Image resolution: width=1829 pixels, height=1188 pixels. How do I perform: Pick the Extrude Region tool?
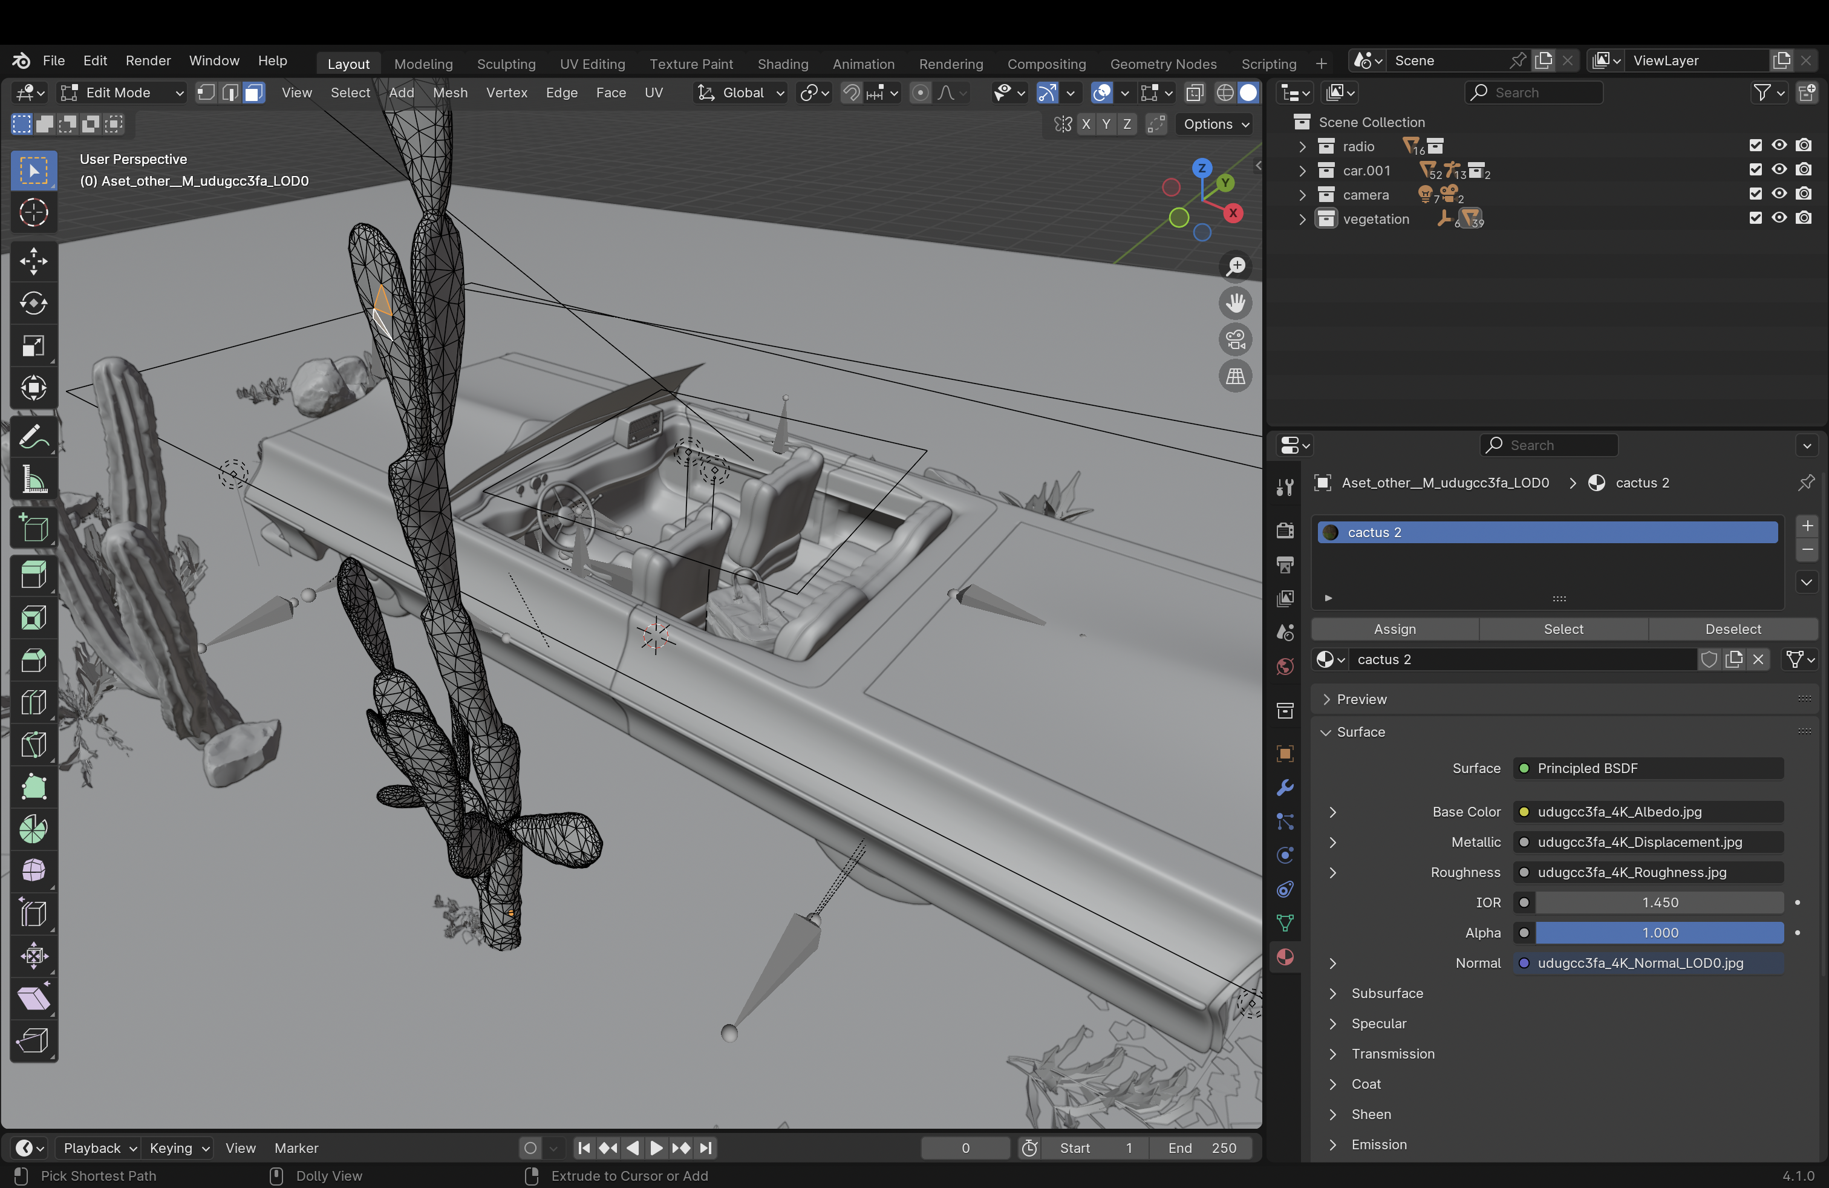pos(33,574)
